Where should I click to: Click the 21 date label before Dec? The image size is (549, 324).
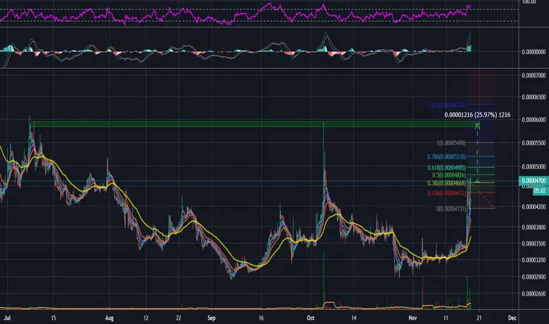tap(479, 318)
